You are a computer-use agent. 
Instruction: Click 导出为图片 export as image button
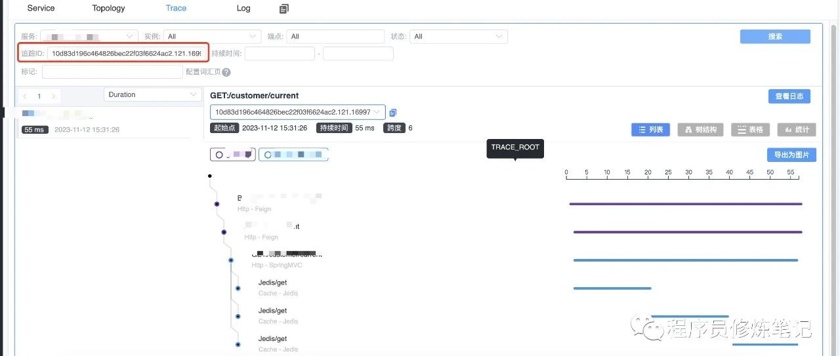(791, 155)
